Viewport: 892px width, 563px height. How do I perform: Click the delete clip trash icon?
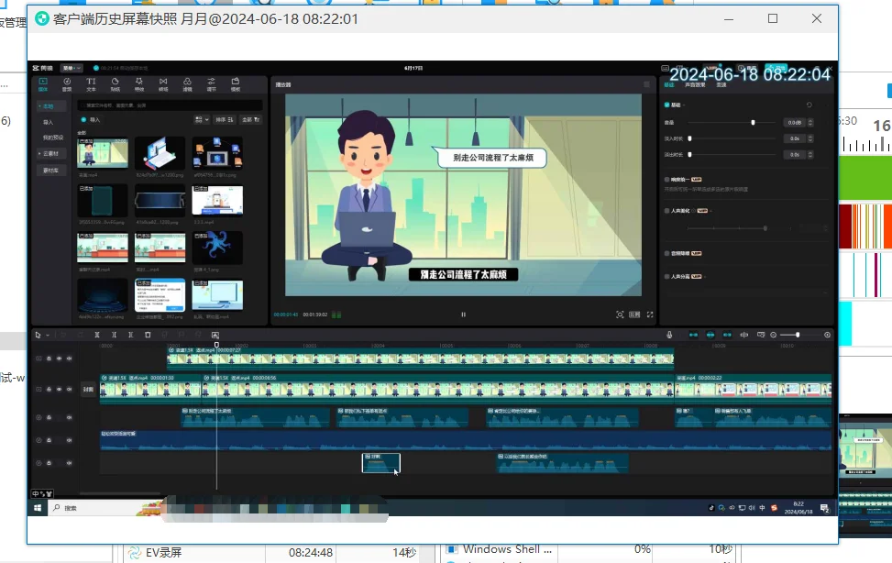[x=148, y=335]
